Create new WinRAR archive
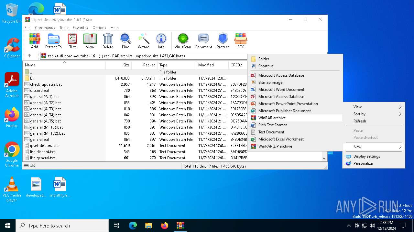 pos(295,118)
